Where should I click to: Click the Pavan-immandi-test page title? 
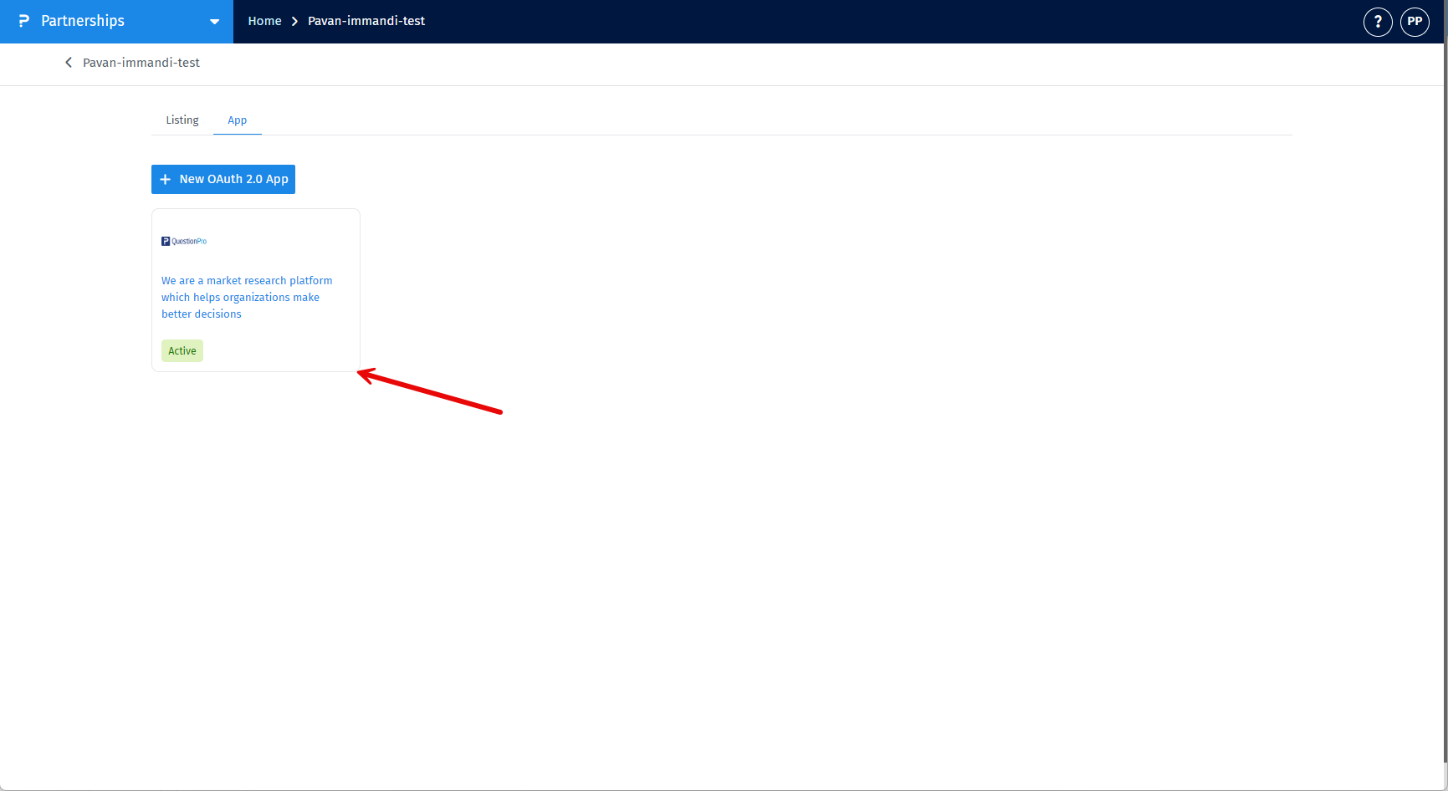(x=141, y=63)
